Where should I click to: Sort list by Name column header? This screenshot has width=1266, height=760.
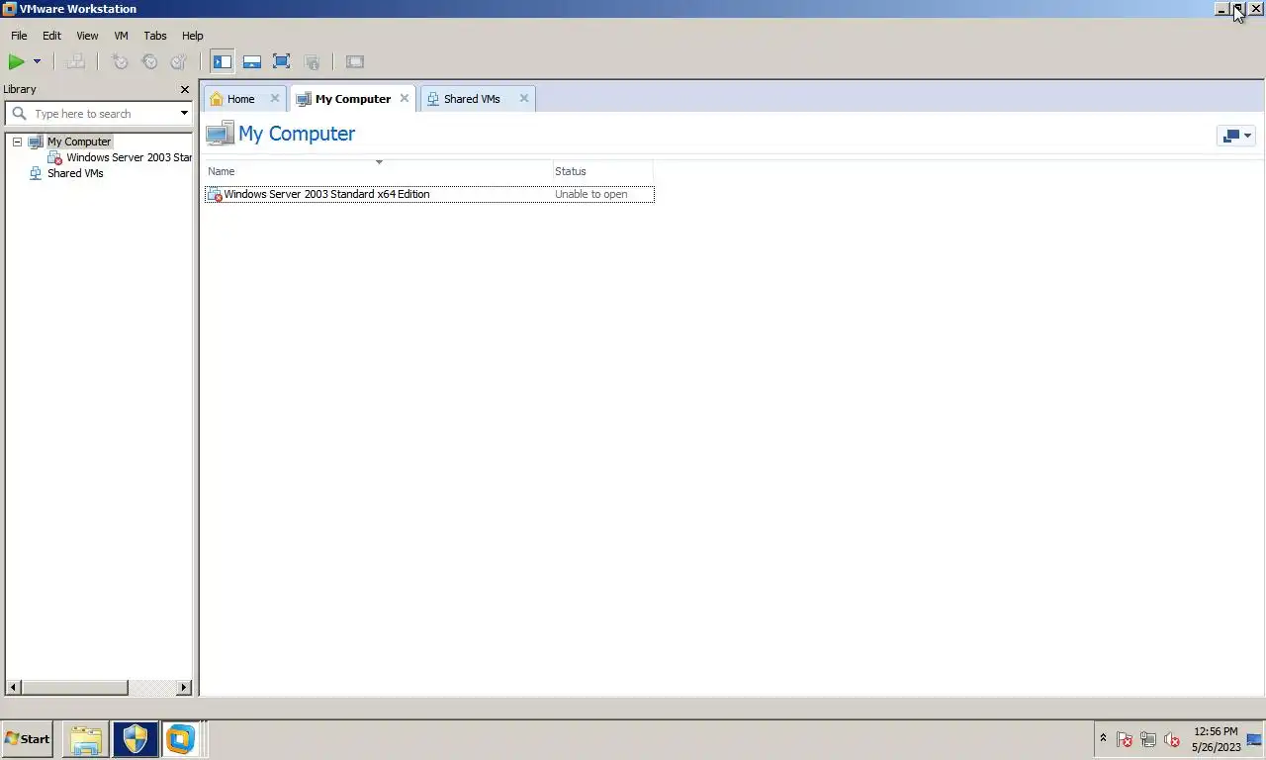378,171
